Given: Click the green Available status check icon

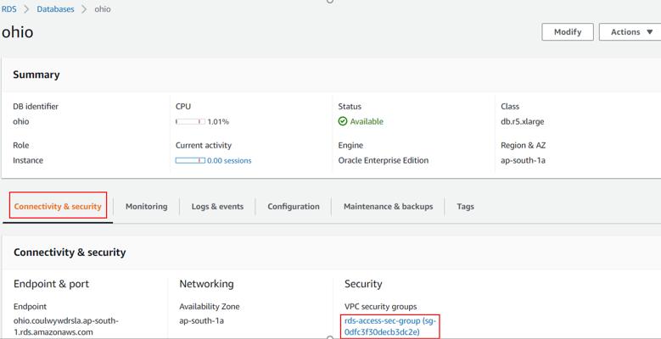Looking at the screenshot, I should (343, 122).
